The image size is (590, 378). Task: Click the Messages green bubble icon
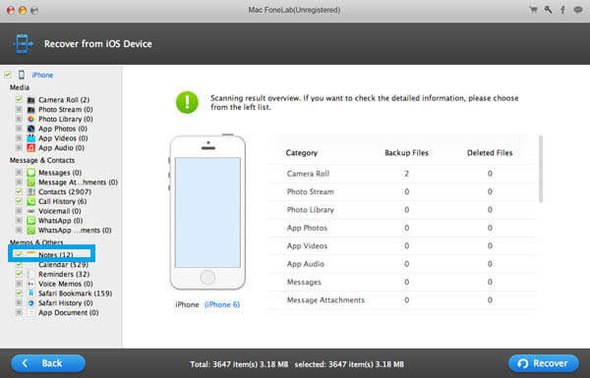point(30,173)
